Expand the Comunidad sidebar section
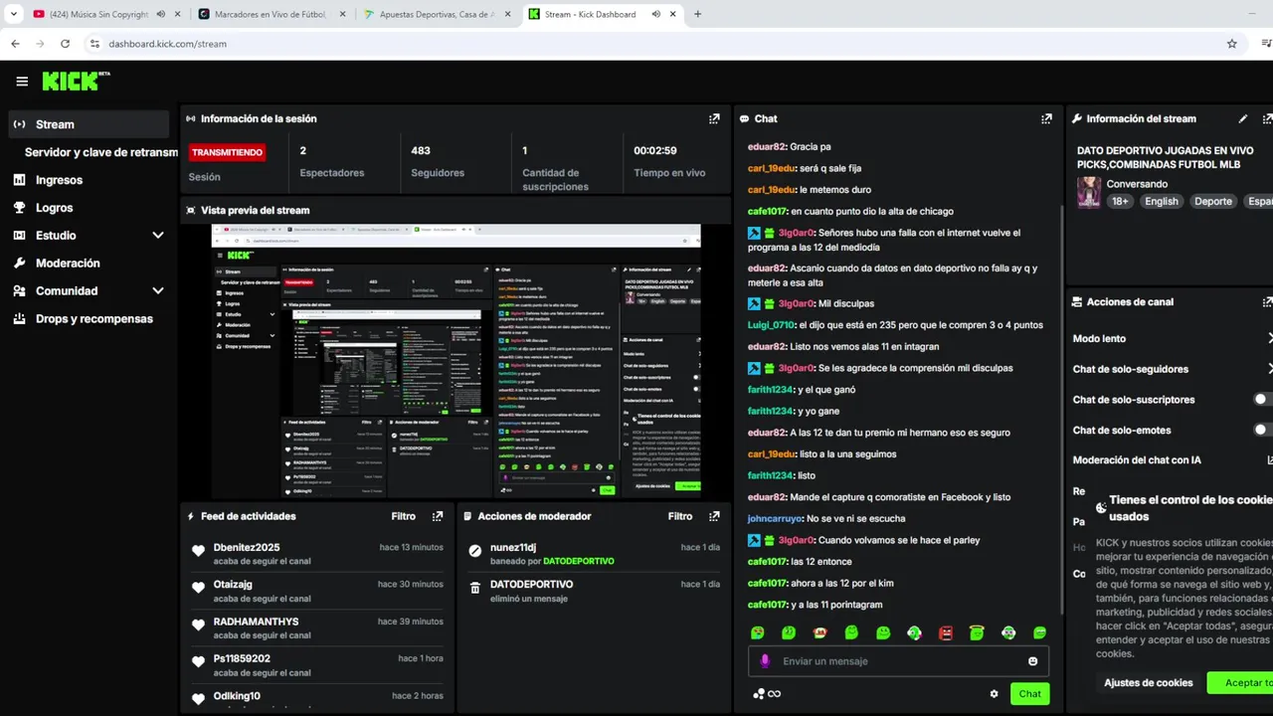The height and width of the screenshot is (716, 1273). [x=158, y=291]
